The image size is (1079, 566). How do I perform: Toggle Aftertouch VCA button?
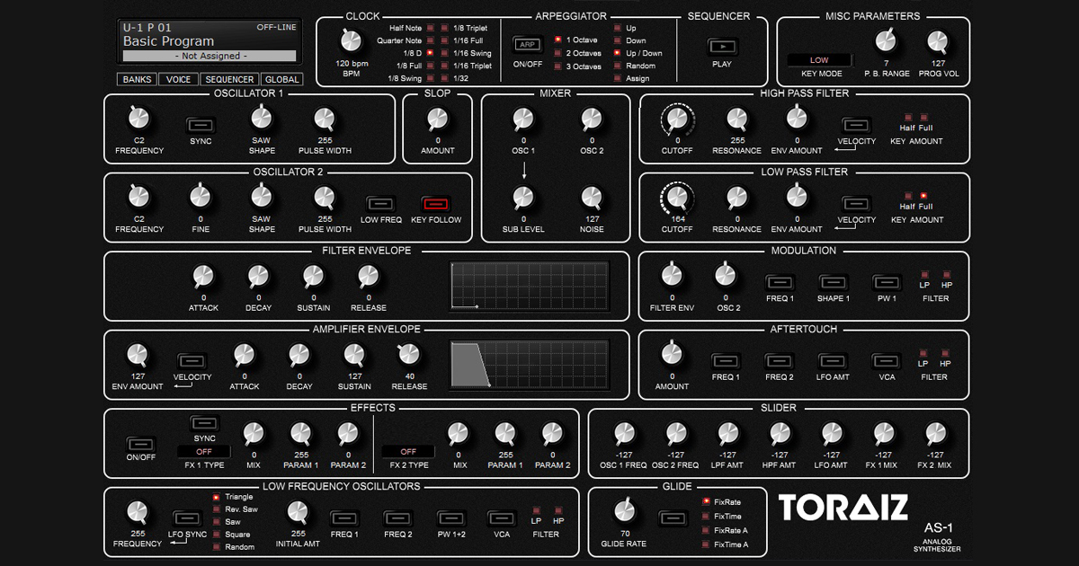(x=886, y=361)
